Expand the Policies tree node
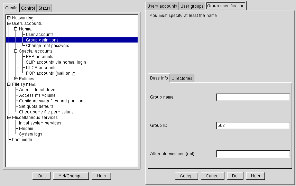296x186 pixels. click(x=16, y=79)
